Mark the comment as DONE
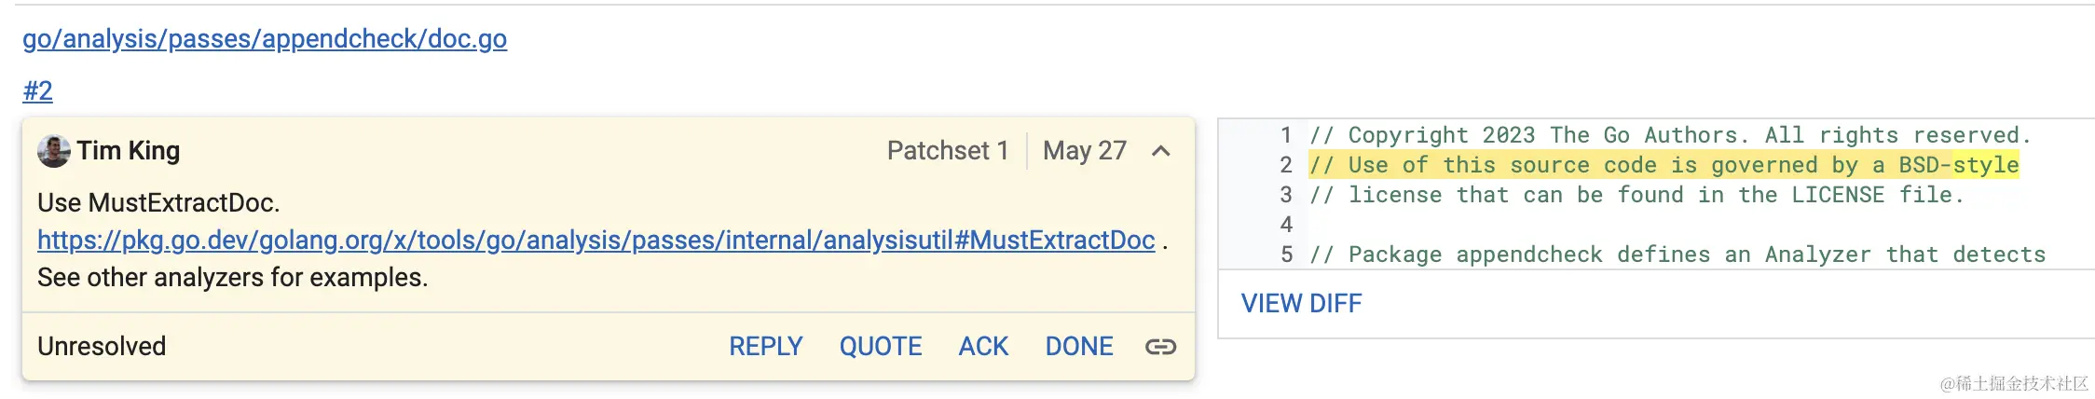 tap(1079, 347)
